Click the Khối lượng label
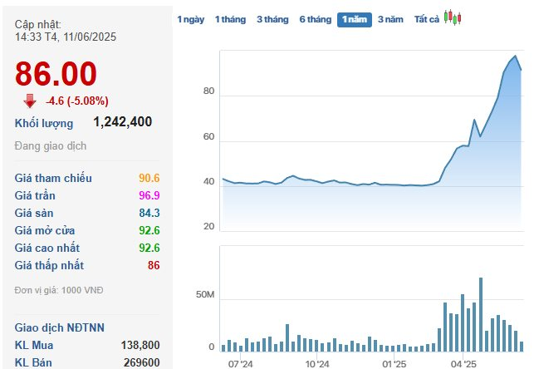 pos(44,123)
